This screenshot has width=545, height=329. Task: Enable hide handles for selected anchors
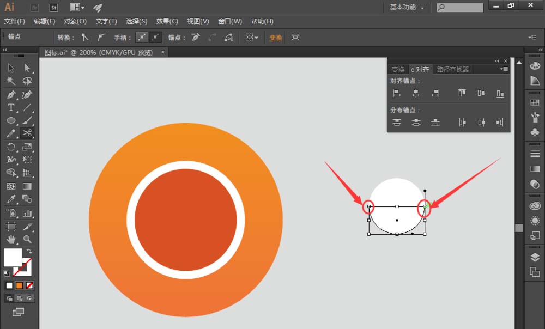coord(155,38)
